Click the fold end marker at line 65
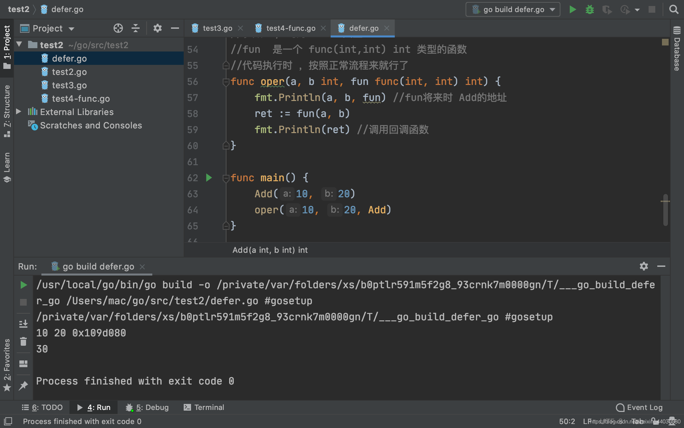 tap(226, 226)
